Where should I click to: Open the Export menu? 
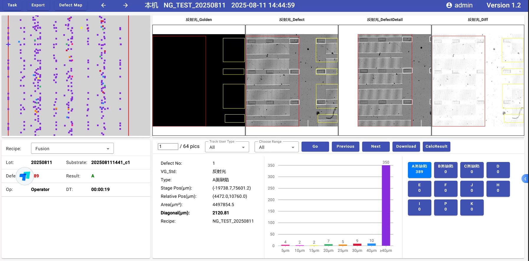[x=38, y=5]
